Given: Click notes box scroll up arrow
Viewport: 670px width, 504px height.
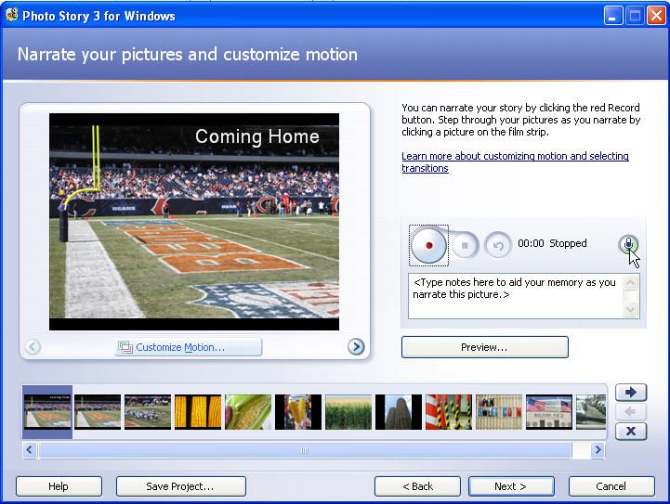Looking at the screenshot, I should pos(631,282).
